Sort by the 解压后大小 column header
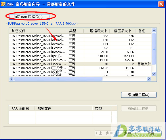 click(123, 31)
